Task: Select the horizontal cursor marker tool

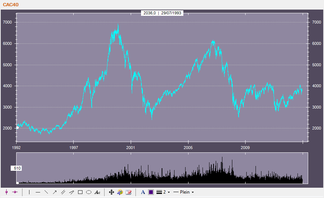Action: click(15, 192)
